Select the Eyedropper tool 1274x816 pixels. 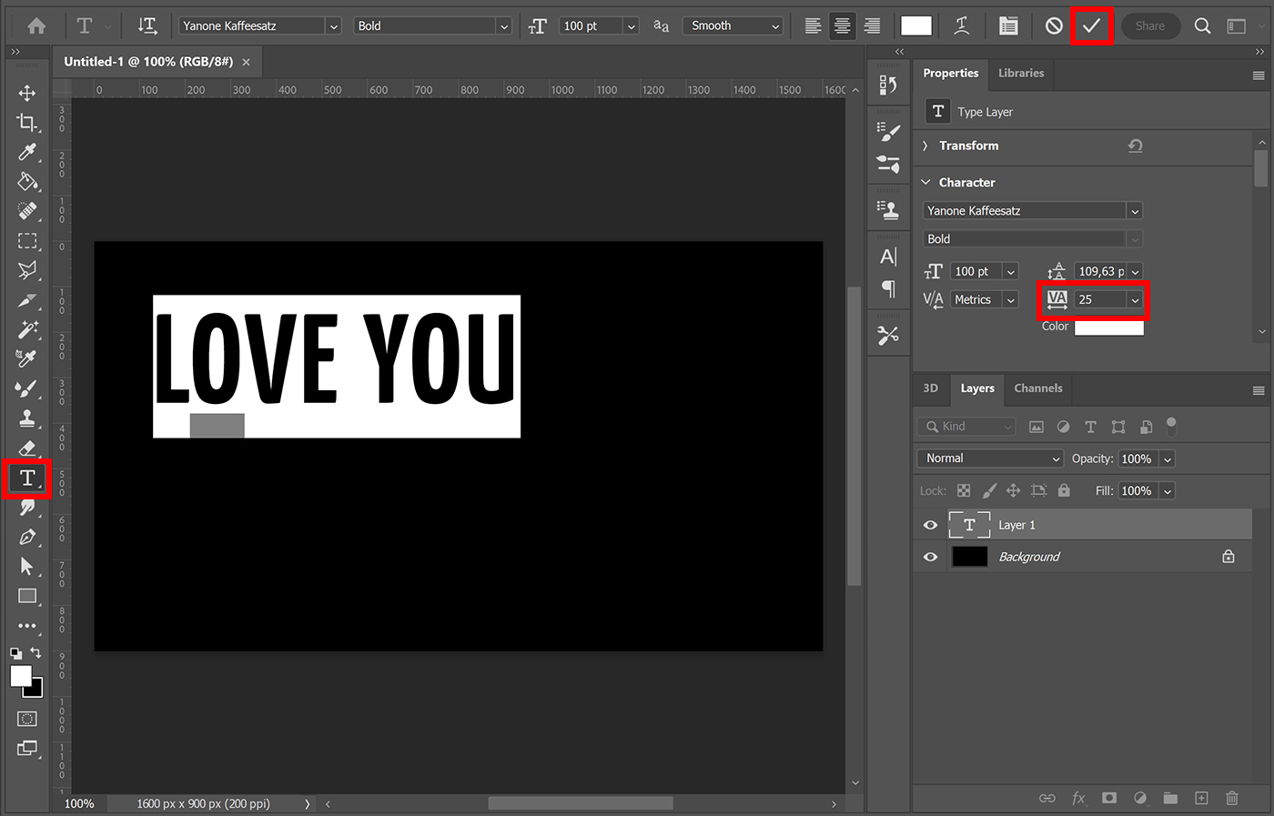27,152
